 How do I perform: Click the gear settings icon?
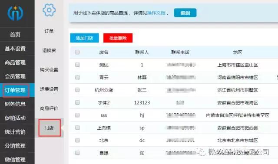pos(49,10)
